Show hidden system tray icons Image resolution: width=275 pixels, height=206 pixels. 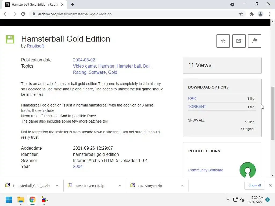click(x=228, y=200)
